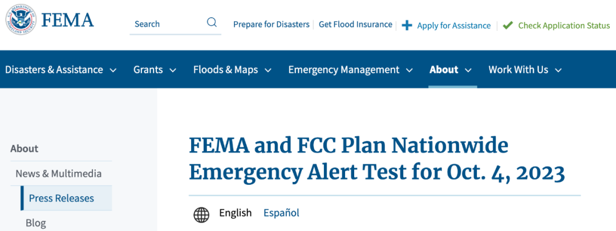Viewport: 616px width, 231px height.
Task: Click the green checkmark status icon
Action: 508,25
